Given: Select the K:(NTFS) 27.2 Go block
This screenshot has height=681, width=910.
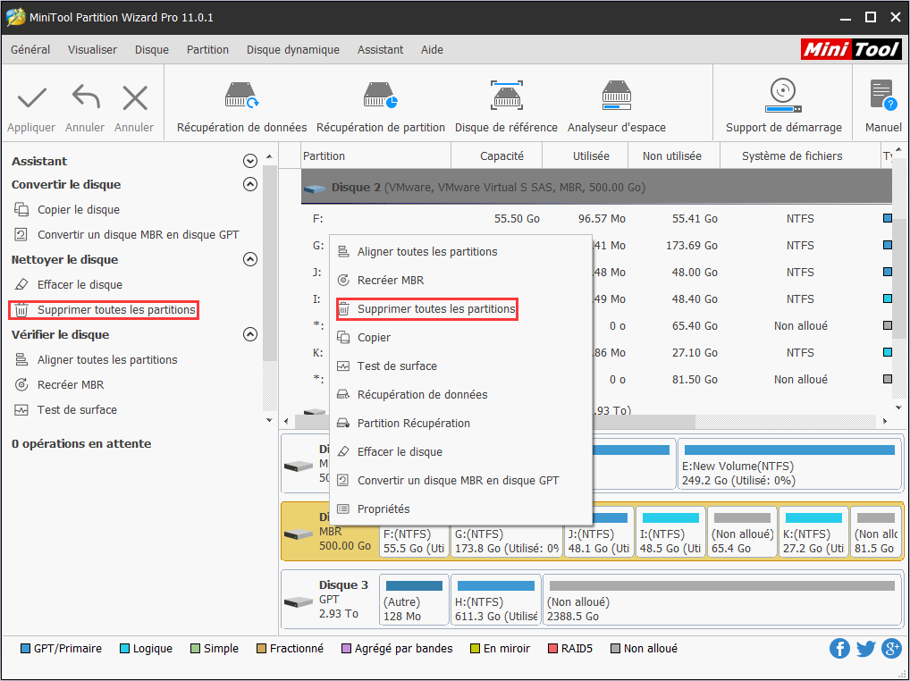Looking at the screenshot, I should tap(813, 532).
